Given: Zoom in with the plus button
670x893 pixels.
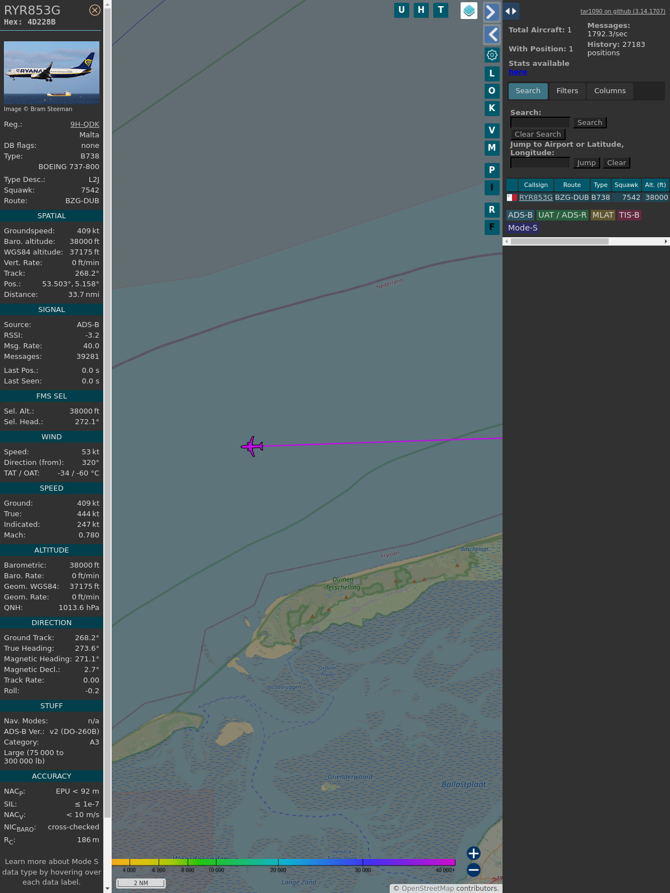Looking at the screenshot, I should point(473,853).
